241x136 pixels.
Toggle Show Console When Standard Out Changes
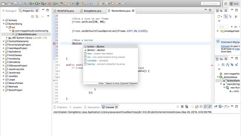[x=206, y=107]
